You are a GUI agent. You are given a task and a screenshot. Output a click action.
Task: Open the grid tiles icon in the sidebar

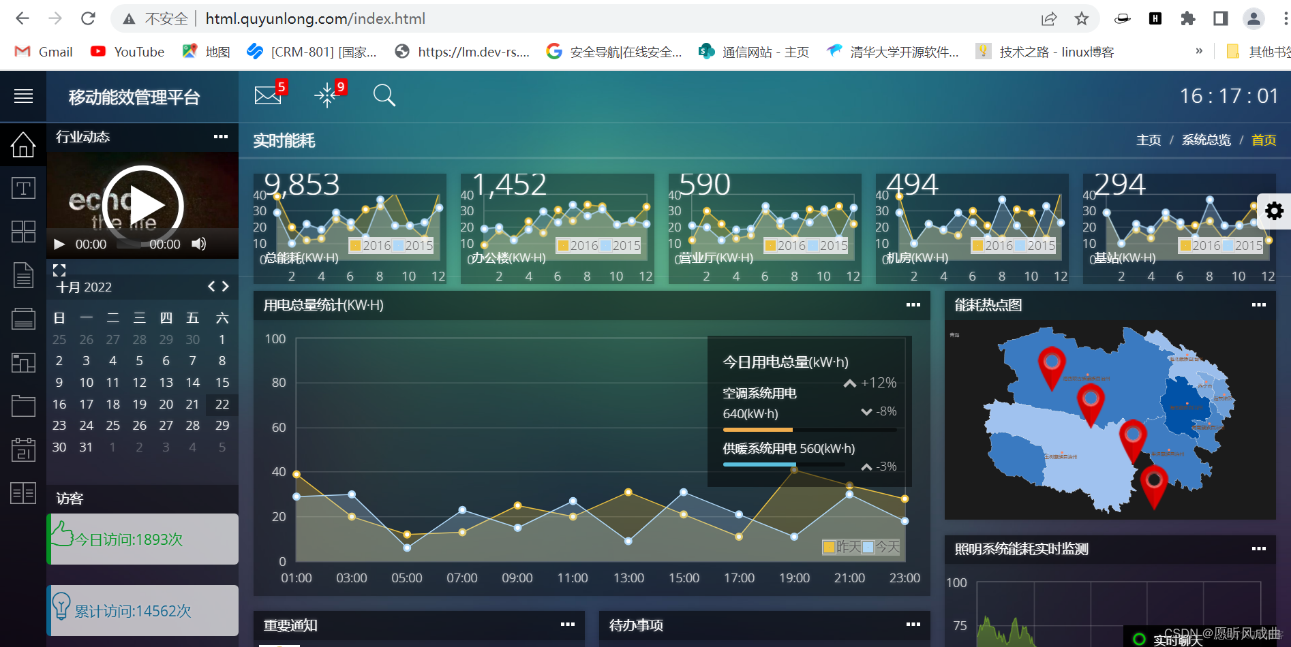tap(23, 232)
